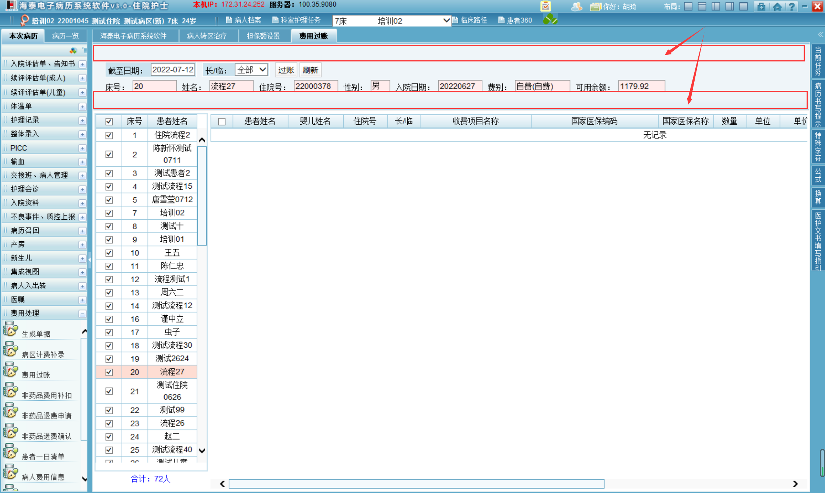Click the 过账 button
825x493 pixels.
286,70
